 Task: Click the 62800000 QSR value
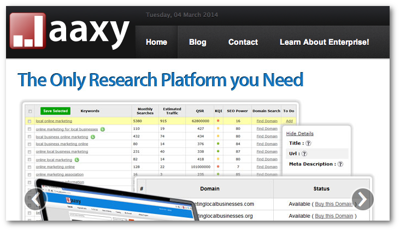tap(201, 121)
